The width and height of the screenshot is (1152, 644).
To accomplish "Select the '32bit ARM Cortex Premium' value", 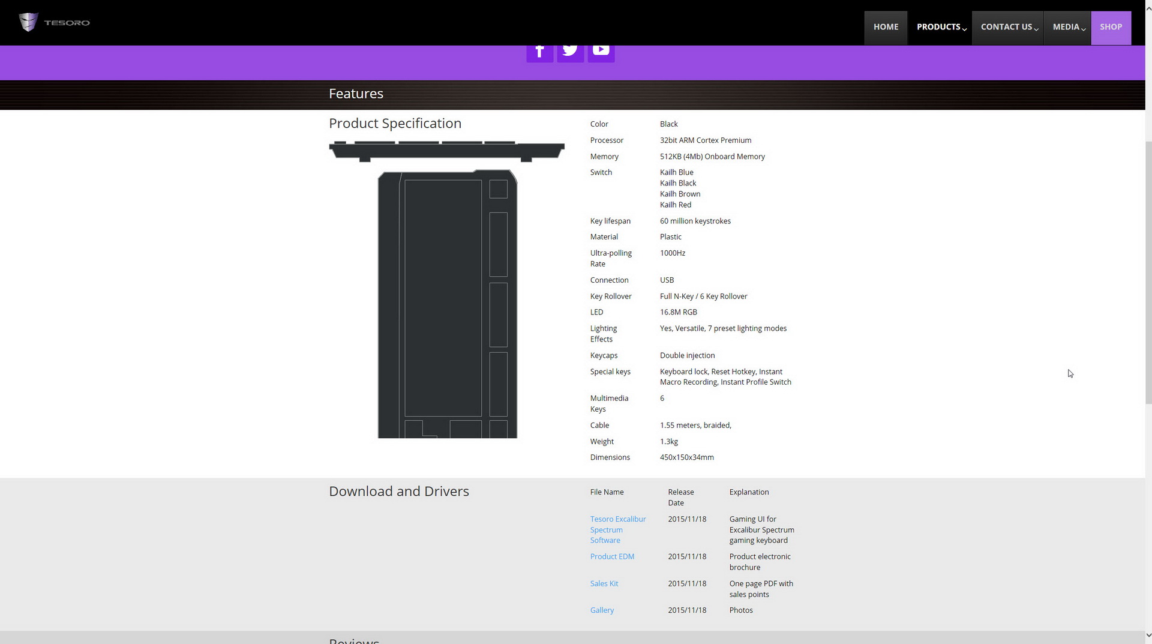I will pyautogui.click(x=706, y=140).
